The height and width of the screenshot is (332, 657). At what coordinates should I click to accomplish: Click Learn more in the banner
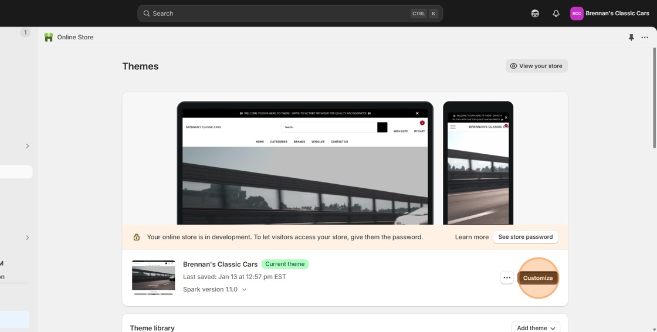point(472,237)
